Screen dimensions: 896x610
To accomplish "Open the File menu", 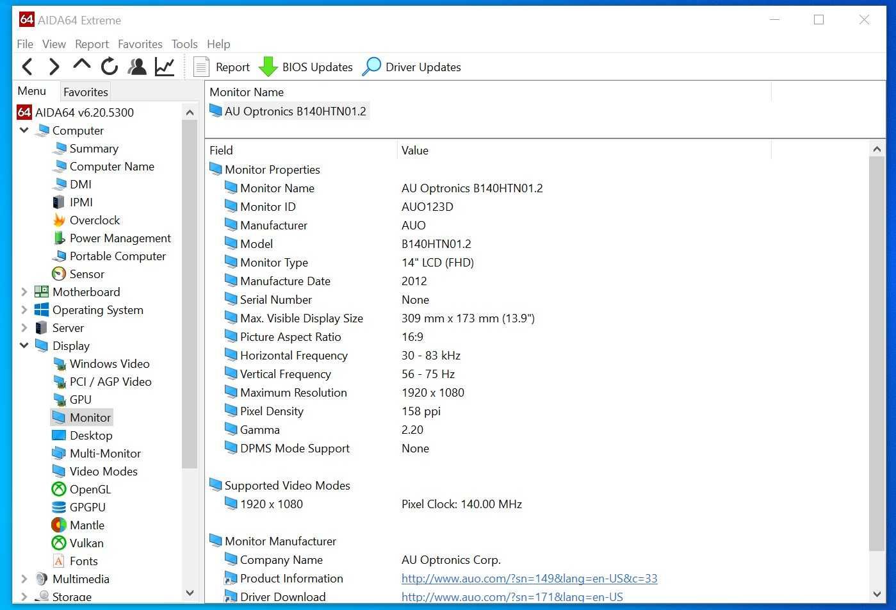I will (25, 44).
